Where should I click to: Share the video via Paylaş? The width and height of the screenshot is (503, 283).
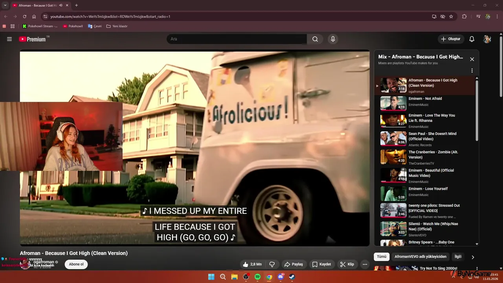pyautogui.click(x=294, y=264)
